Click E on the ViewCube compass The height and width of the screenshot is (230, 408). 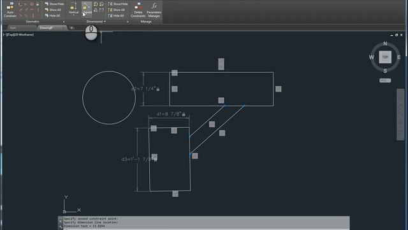click(x=399, y=57)
